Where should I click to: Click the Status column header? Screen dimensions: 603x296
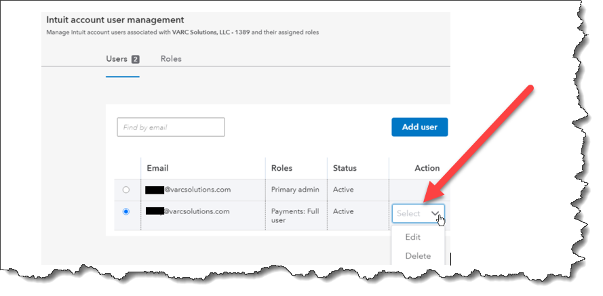345,168
